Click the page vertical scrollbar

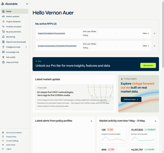click(163, 35)
